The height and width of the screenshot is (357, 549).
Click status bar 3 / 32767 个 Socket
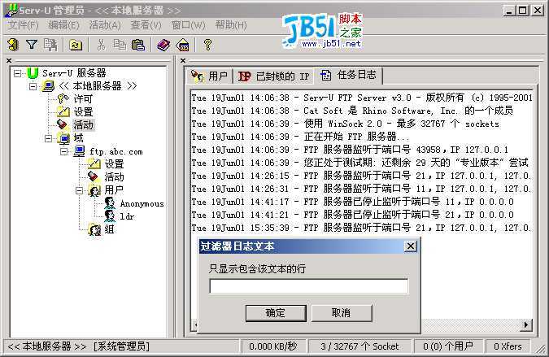point(359,346)
